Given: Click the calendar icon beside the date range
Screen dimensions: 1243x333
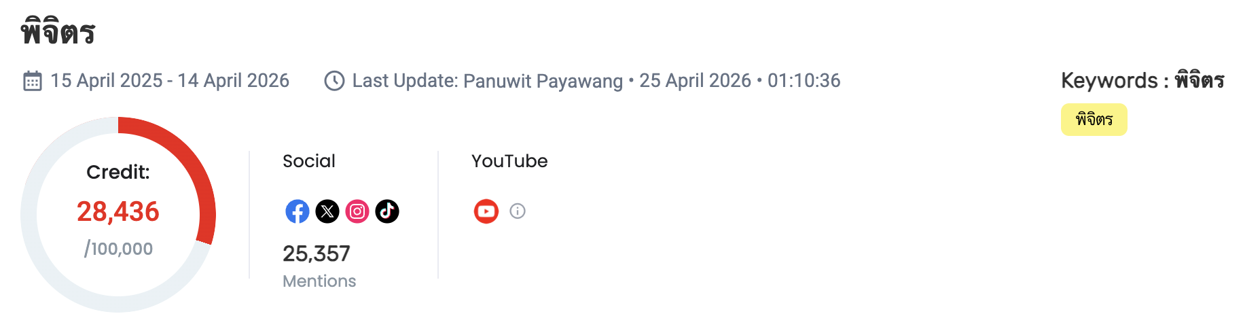Looking at the screenshot, I should point(33,81).
